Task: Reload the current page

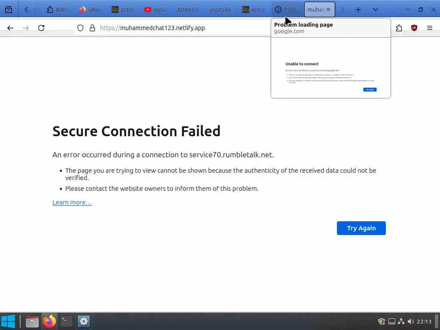Action: 41,28
